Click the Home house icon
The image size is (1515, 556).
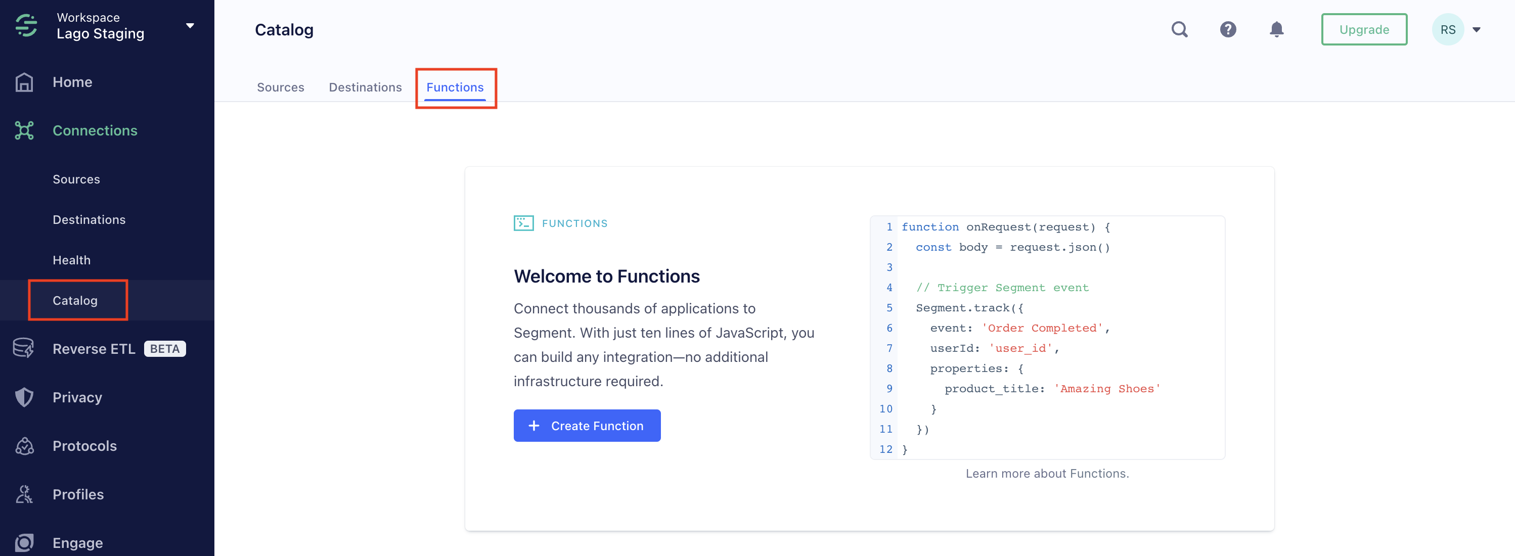(x=24, y=82)
